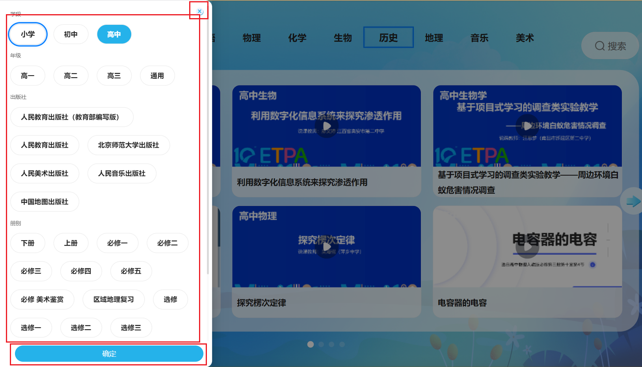The image size is (642, 367).
Task: Confirm filters with 确定 button
Action: point(109,354)
